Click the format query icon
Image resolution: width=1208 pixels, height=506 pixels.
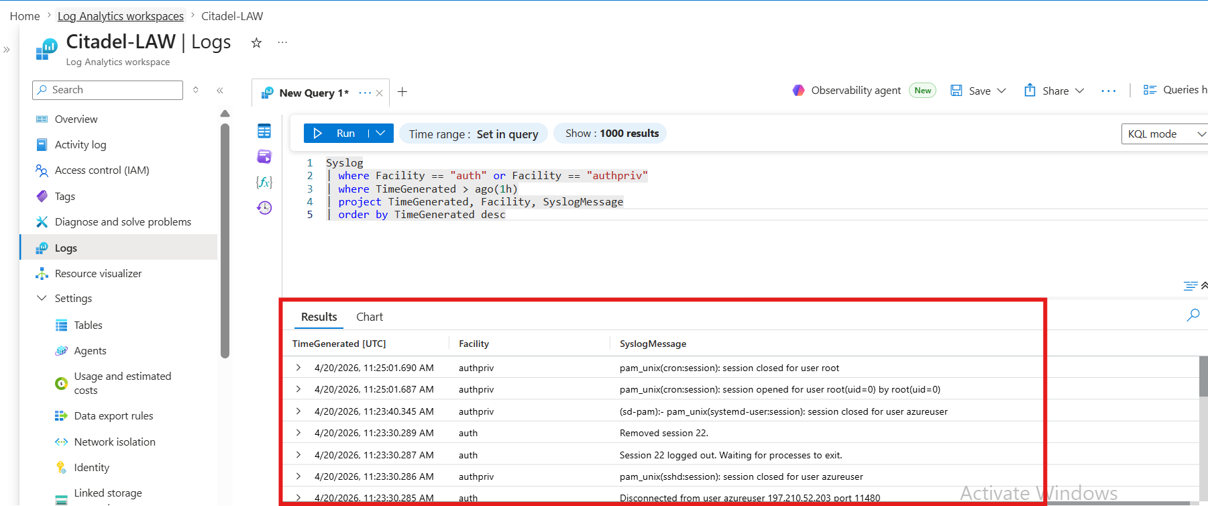coord(1190,286)
